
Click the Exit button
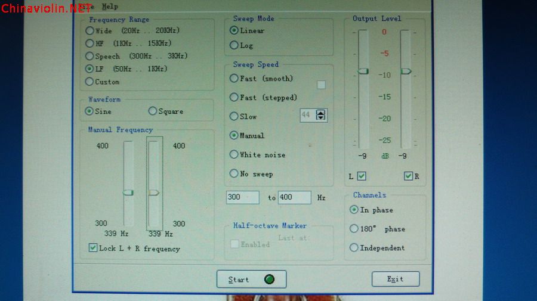click(396, 279)
